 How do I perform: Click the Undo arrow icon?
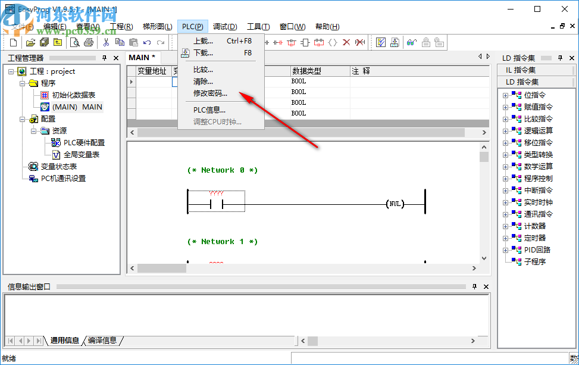pos(147,42)
